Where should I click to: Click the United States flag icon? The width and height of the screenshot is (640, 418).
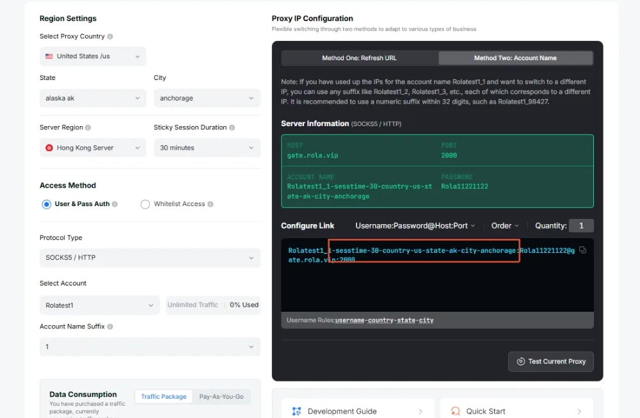click(49, 56)
